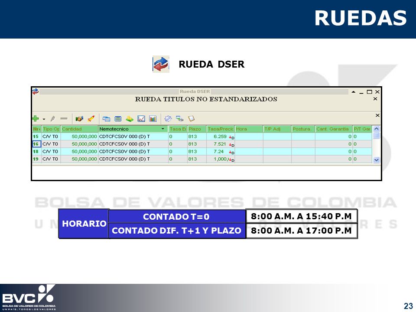
Task: Close the toolbar panel with its X
Action: [x=377, y=115]
